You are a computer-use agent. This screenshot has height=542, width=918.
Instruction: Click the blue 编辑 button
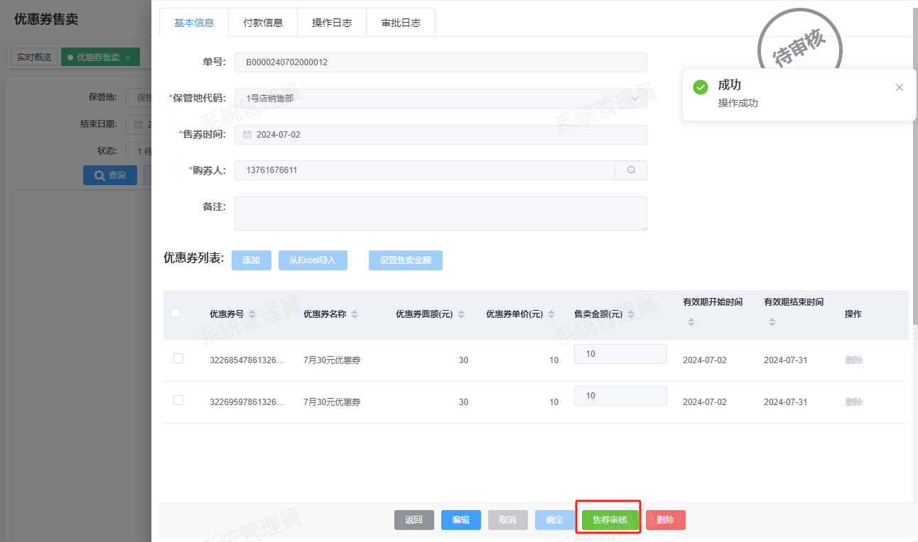pyautogui.click(x=460, y=520)
